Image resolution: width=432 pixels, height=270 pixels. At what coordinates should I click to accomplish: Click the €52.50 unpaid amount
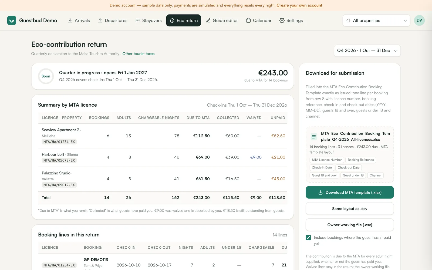278,136
